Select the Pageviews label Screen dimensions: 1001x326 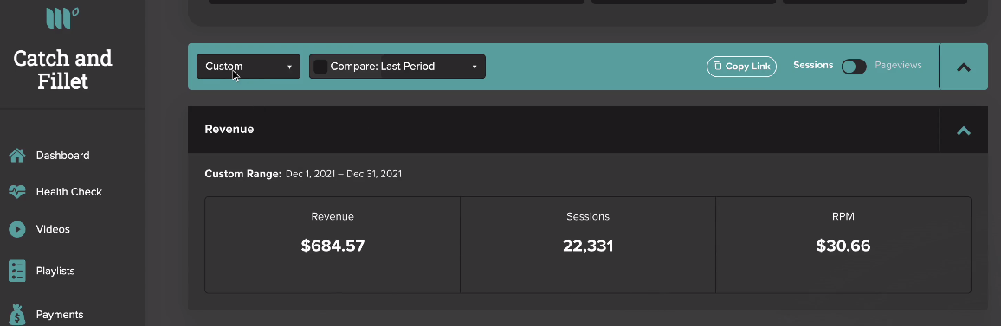click(x=898, y=65)
